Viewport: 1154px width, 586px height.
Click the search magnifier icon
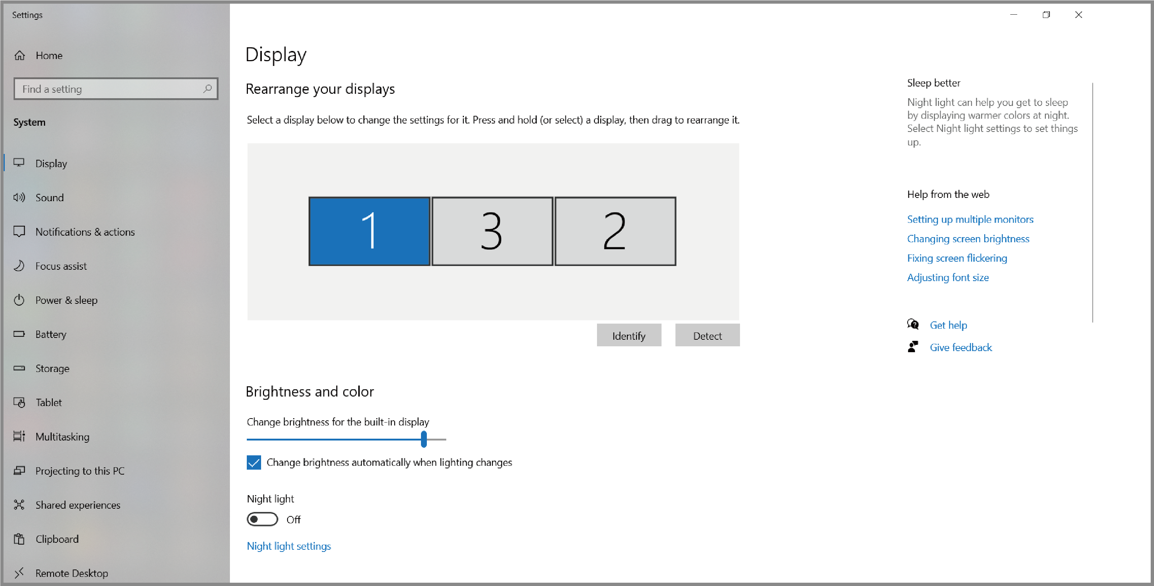pos(207,89)
